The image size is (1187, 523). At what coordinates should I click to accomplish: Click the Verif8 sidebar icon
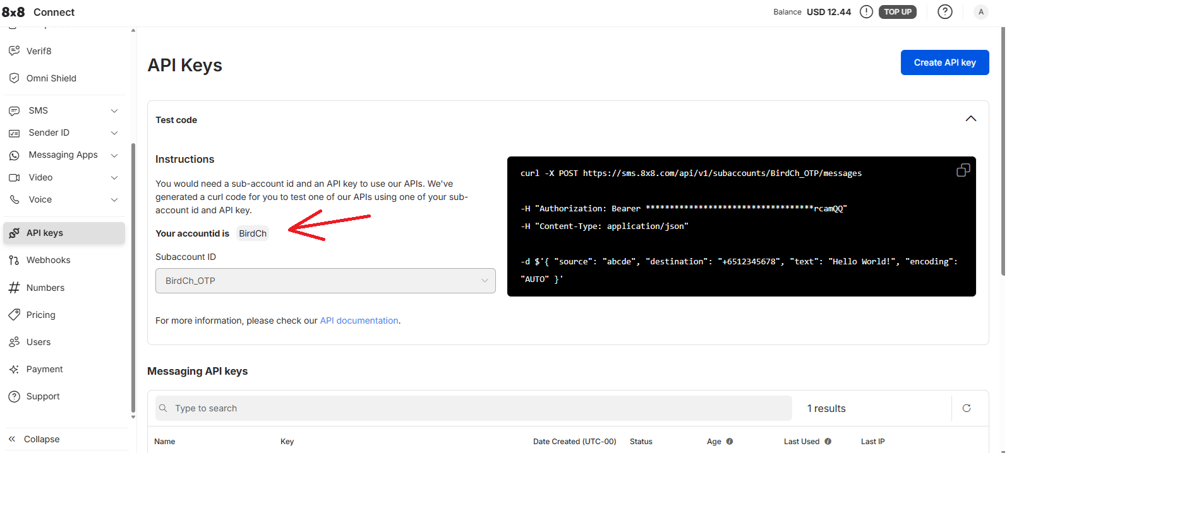(14, 50)
